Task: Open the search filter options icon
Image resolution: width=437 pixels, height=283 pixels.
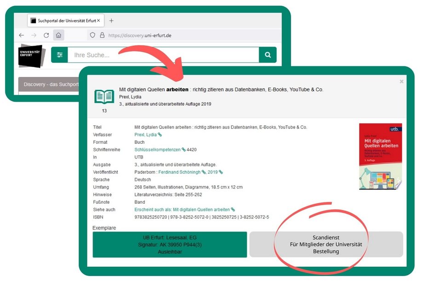Action: coord(59,55)
